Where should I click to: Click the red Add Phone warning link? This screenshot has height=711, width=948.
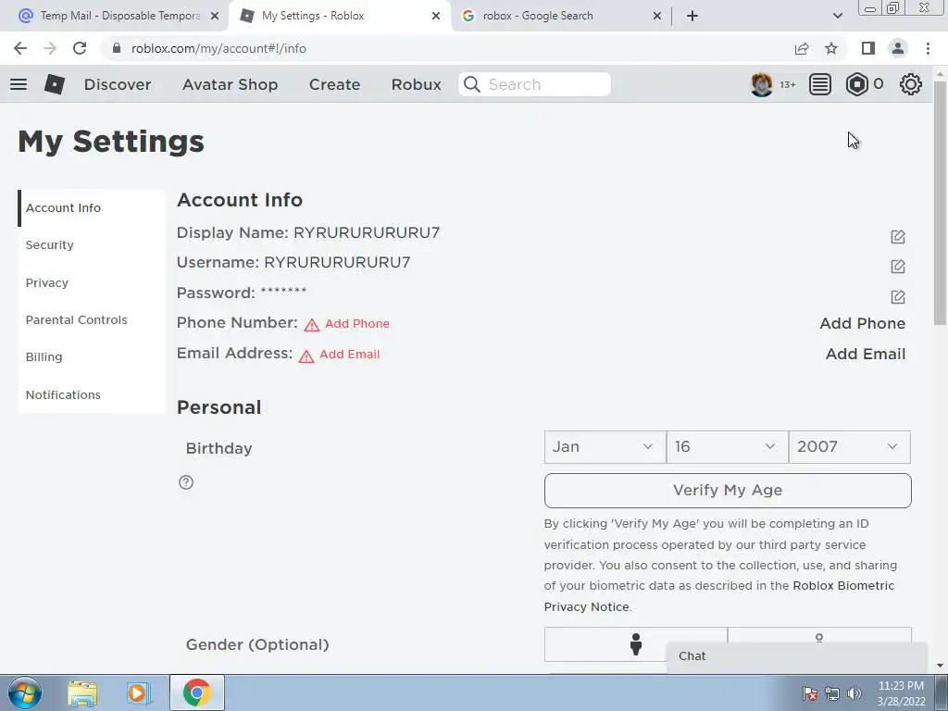[356, 324]
